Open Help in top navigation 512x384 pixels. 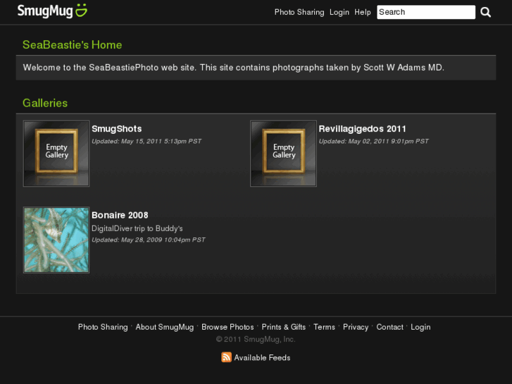[x=363, y=12]
